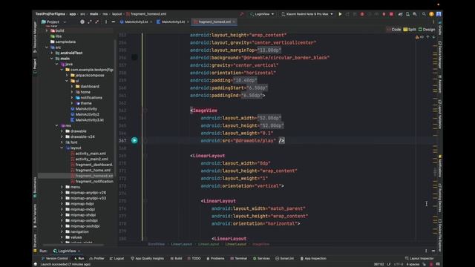Collapse the layout folder
The width and height of the screenshot is (475, 267).
(x=62, y=148)
